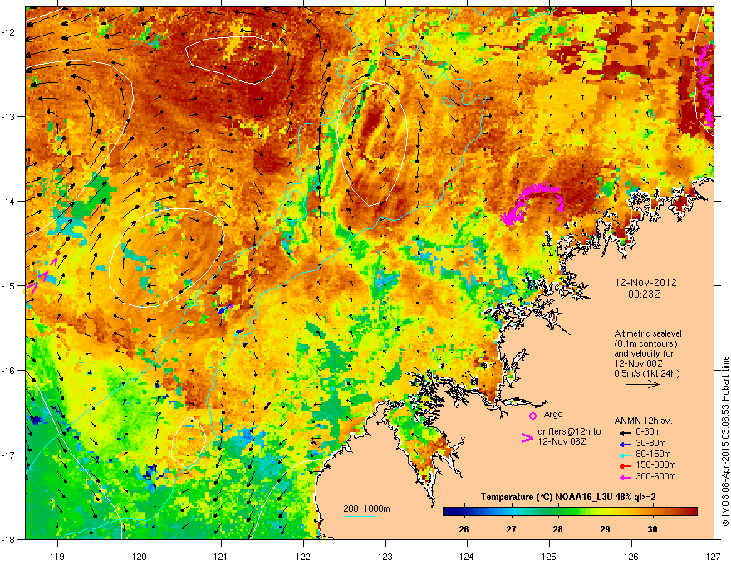Click the red 150-300m arrow legend symbol

click(626, 465)
